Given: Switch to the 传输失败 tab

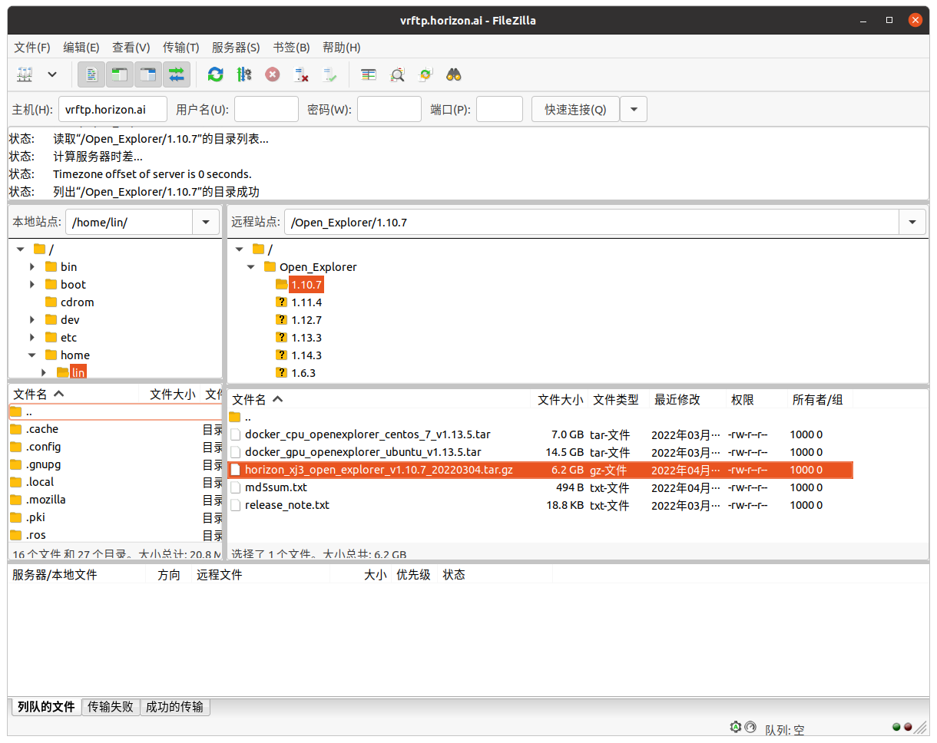Looking at the screenshot, I should pos(111,707).
